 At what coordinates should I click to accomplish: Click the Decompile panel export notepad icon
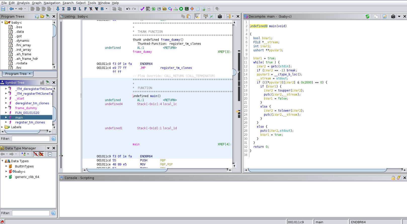tap(385, 16)
